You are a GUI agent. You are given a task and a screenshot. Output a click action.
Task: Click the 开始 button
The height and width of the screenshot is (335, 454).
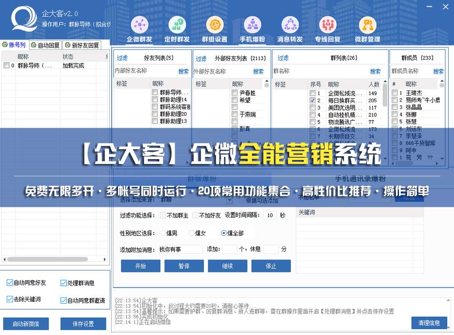[x=140, y=266]
